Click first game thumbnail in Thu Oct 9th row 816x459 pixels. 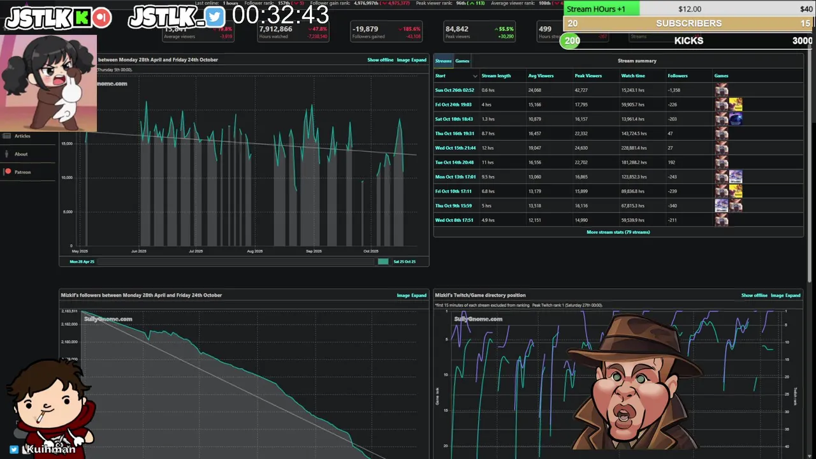[x=722, y=206]
